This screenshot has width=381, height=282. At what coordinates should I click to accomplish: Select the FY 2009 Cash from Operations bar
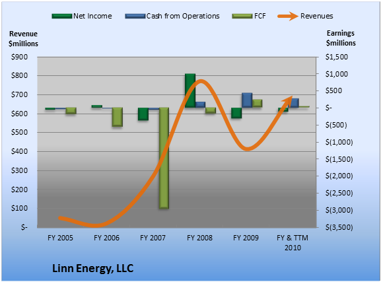pyautogui.click(x=247, y=100)
